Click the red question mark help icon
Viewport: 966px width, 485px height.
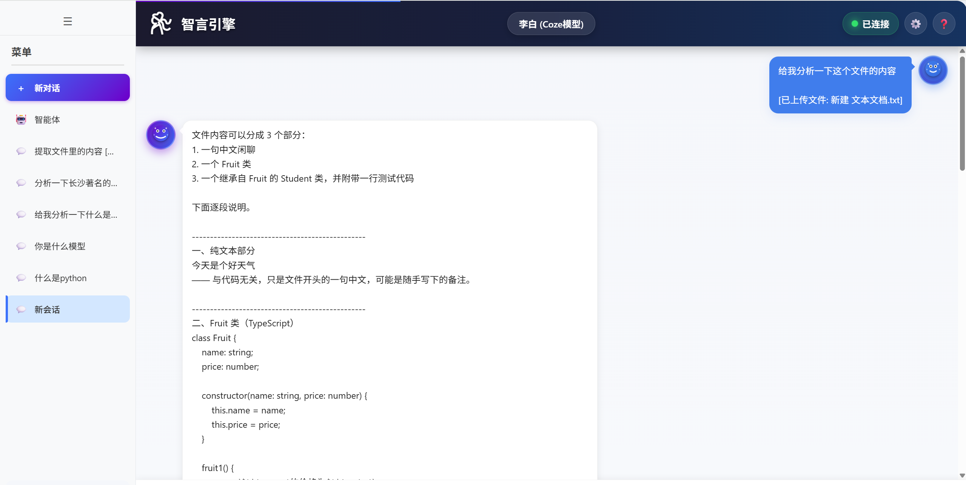(944, 24)
